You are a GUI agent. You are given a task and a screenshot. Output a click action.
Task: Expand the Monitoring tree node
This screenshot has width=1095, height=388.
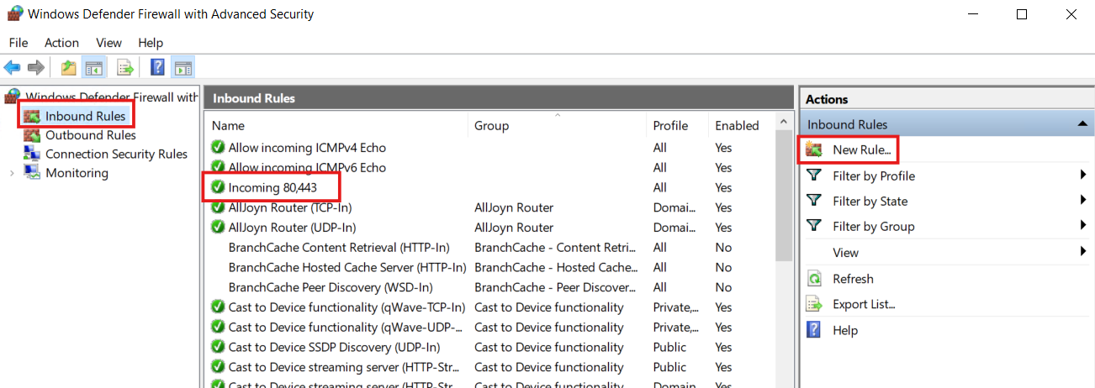tap(12, 173)
